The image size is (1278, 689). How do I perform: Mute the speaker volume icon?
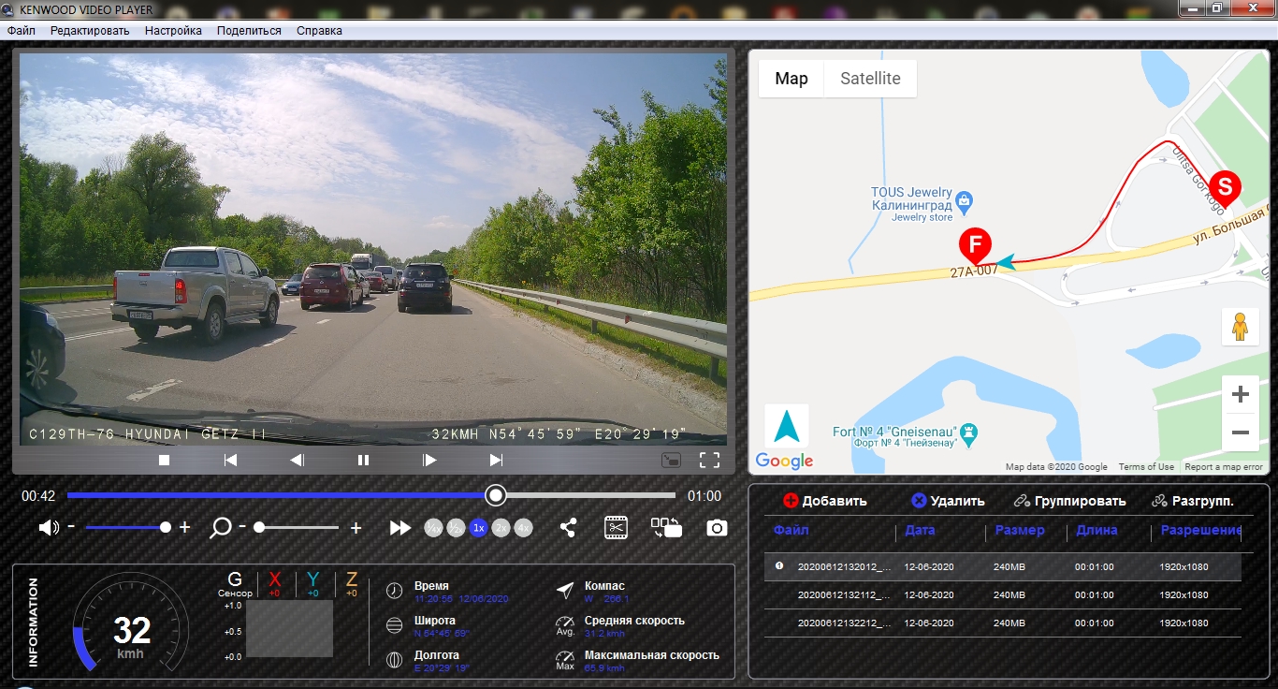(x=49, y=528)
